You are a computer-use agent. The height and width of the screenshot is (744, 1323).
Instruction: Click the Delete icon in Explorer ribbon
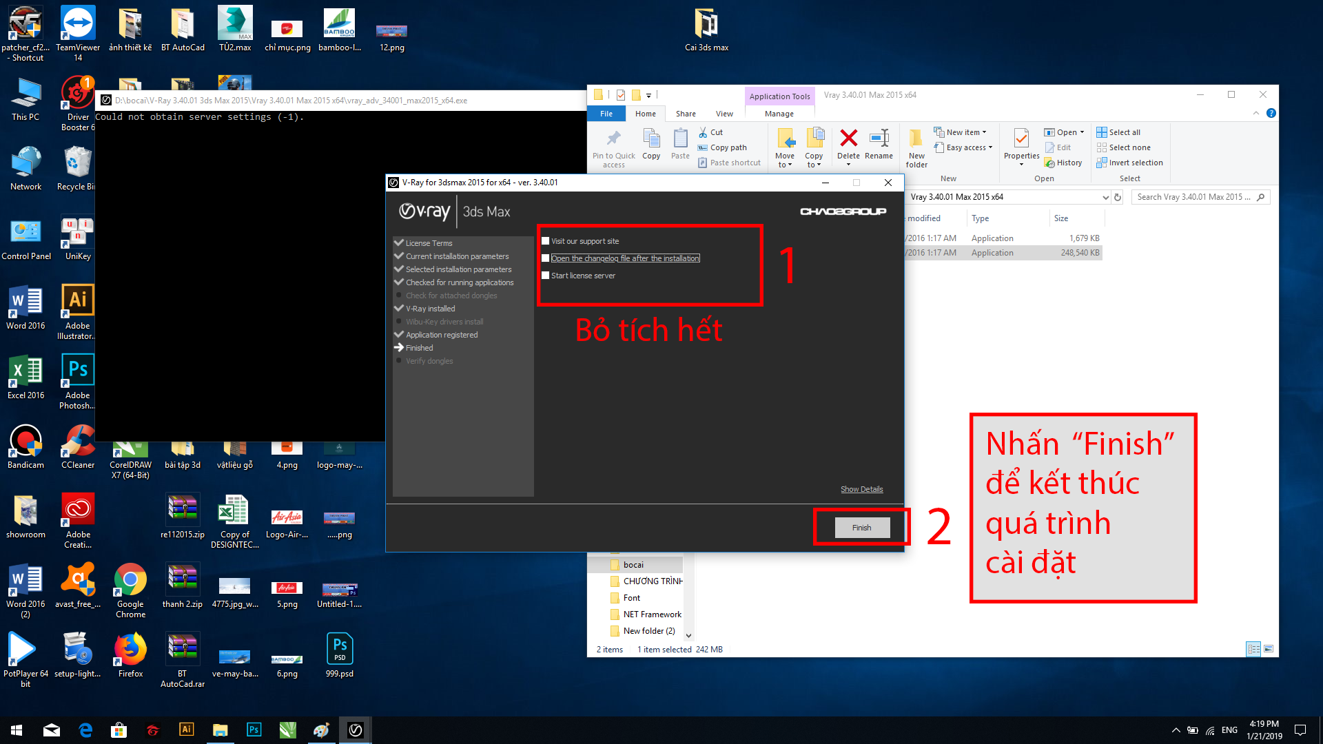point(848,139)
